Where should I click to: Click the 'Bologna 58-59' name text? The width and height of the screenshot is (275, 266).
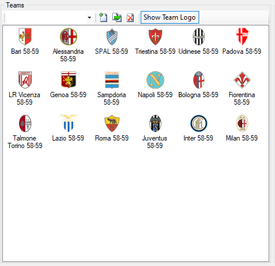pos(199,95)
